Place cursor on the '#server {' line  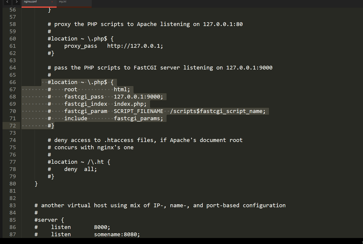coord(49,220)
